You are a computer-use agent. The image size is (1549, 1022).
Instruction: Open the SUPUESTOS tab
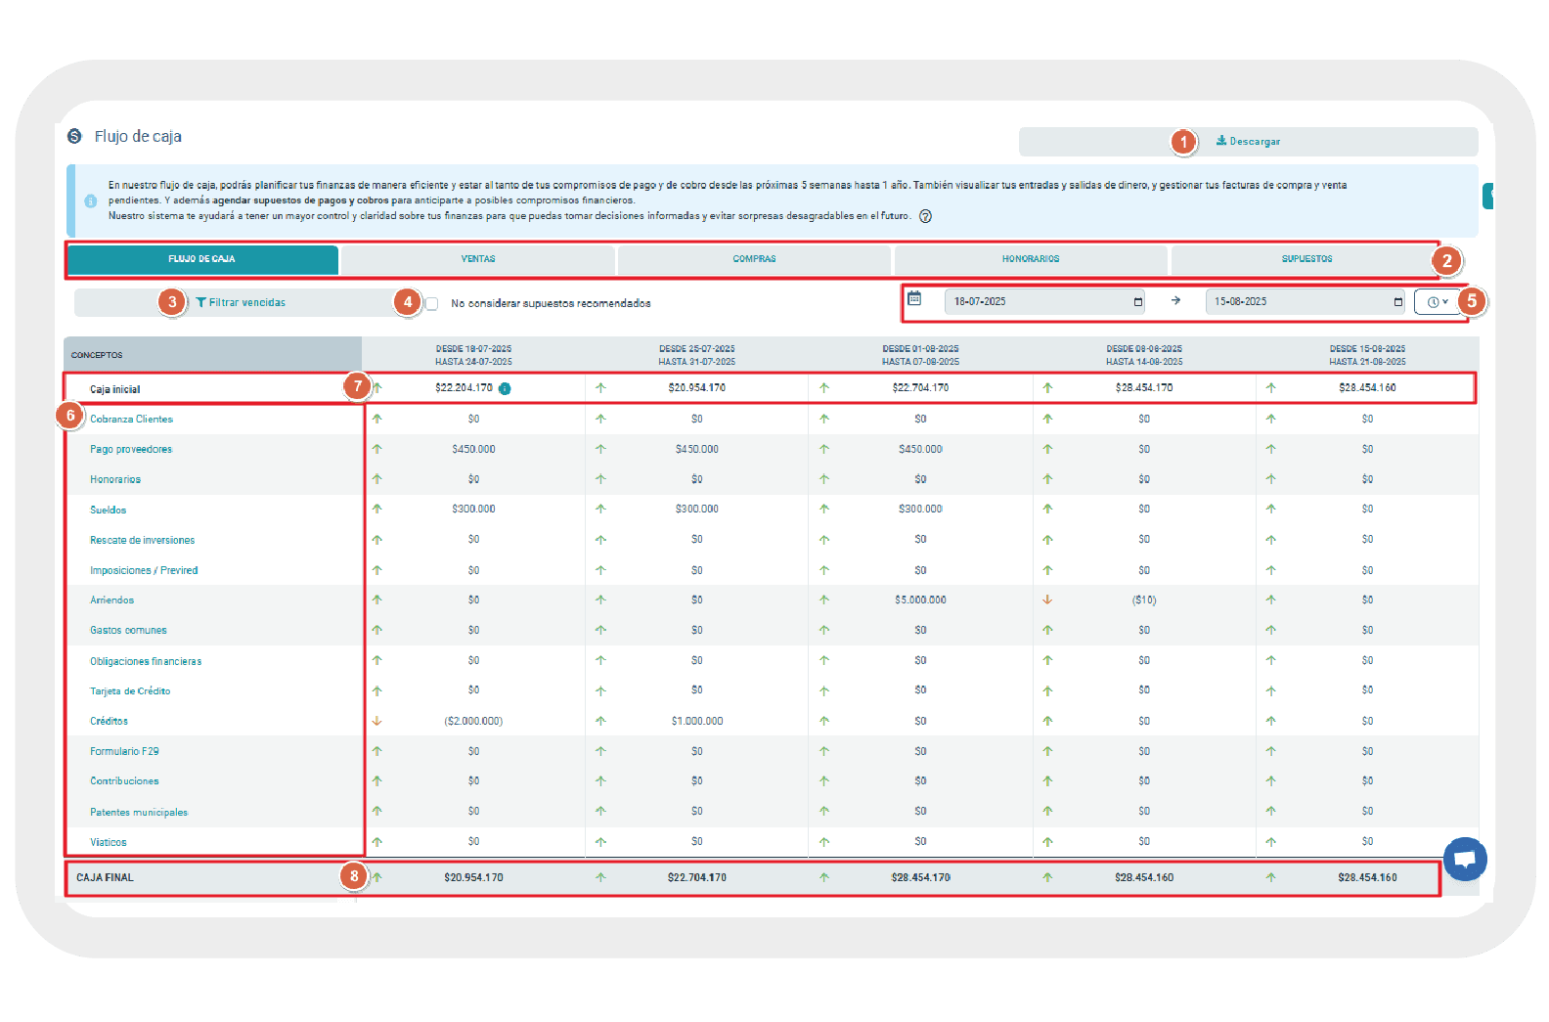tap(1306, 259)
